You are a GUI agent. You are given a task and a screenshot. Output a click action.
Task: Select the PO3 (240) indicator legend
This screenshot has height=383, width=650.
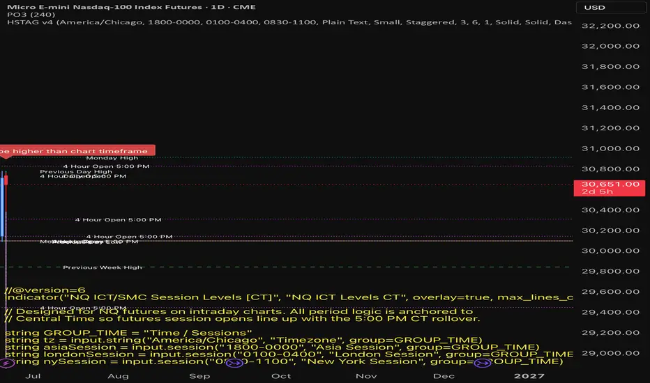31,15
